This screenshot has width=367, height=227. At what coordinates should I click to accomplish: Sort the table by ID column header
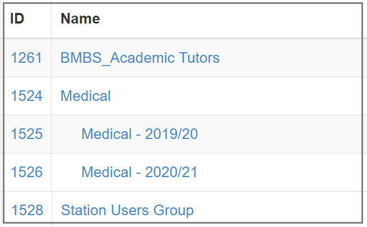tap(17, 18)
